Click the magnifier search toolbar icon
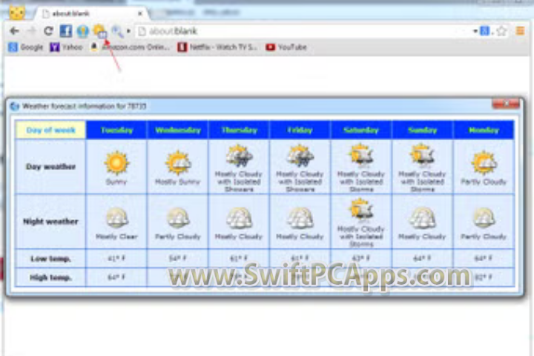534x356 pixels. 117,31
